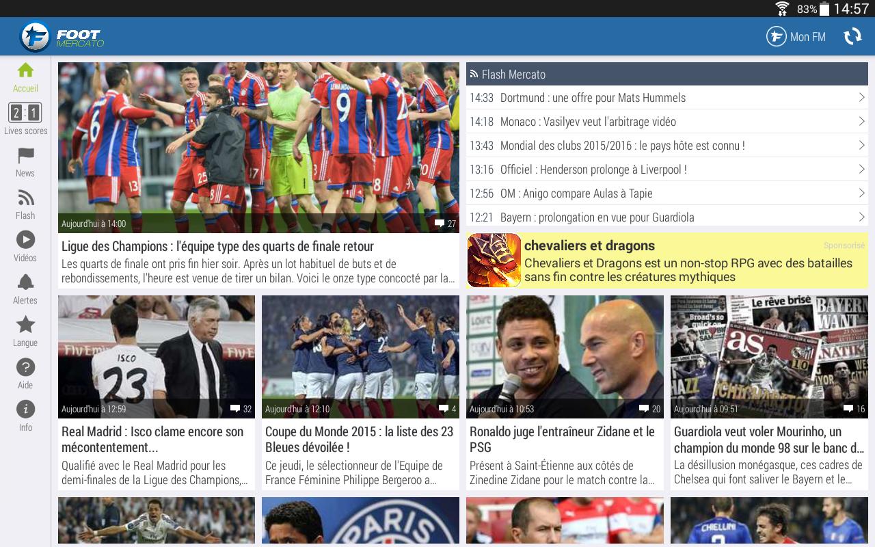Select the Flash Mercato panel header
This screenshot has height=547, width=875.
(667, 74)
